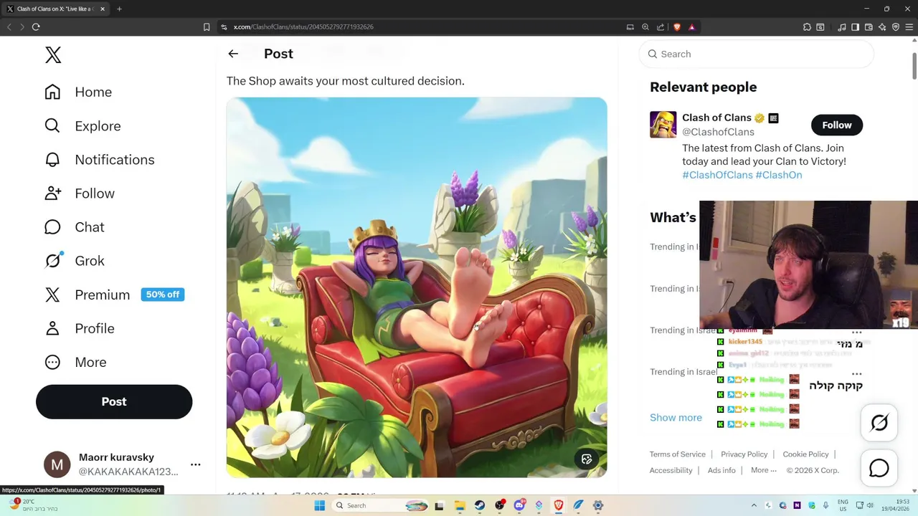Go back using the post arrow

point(233,54)
